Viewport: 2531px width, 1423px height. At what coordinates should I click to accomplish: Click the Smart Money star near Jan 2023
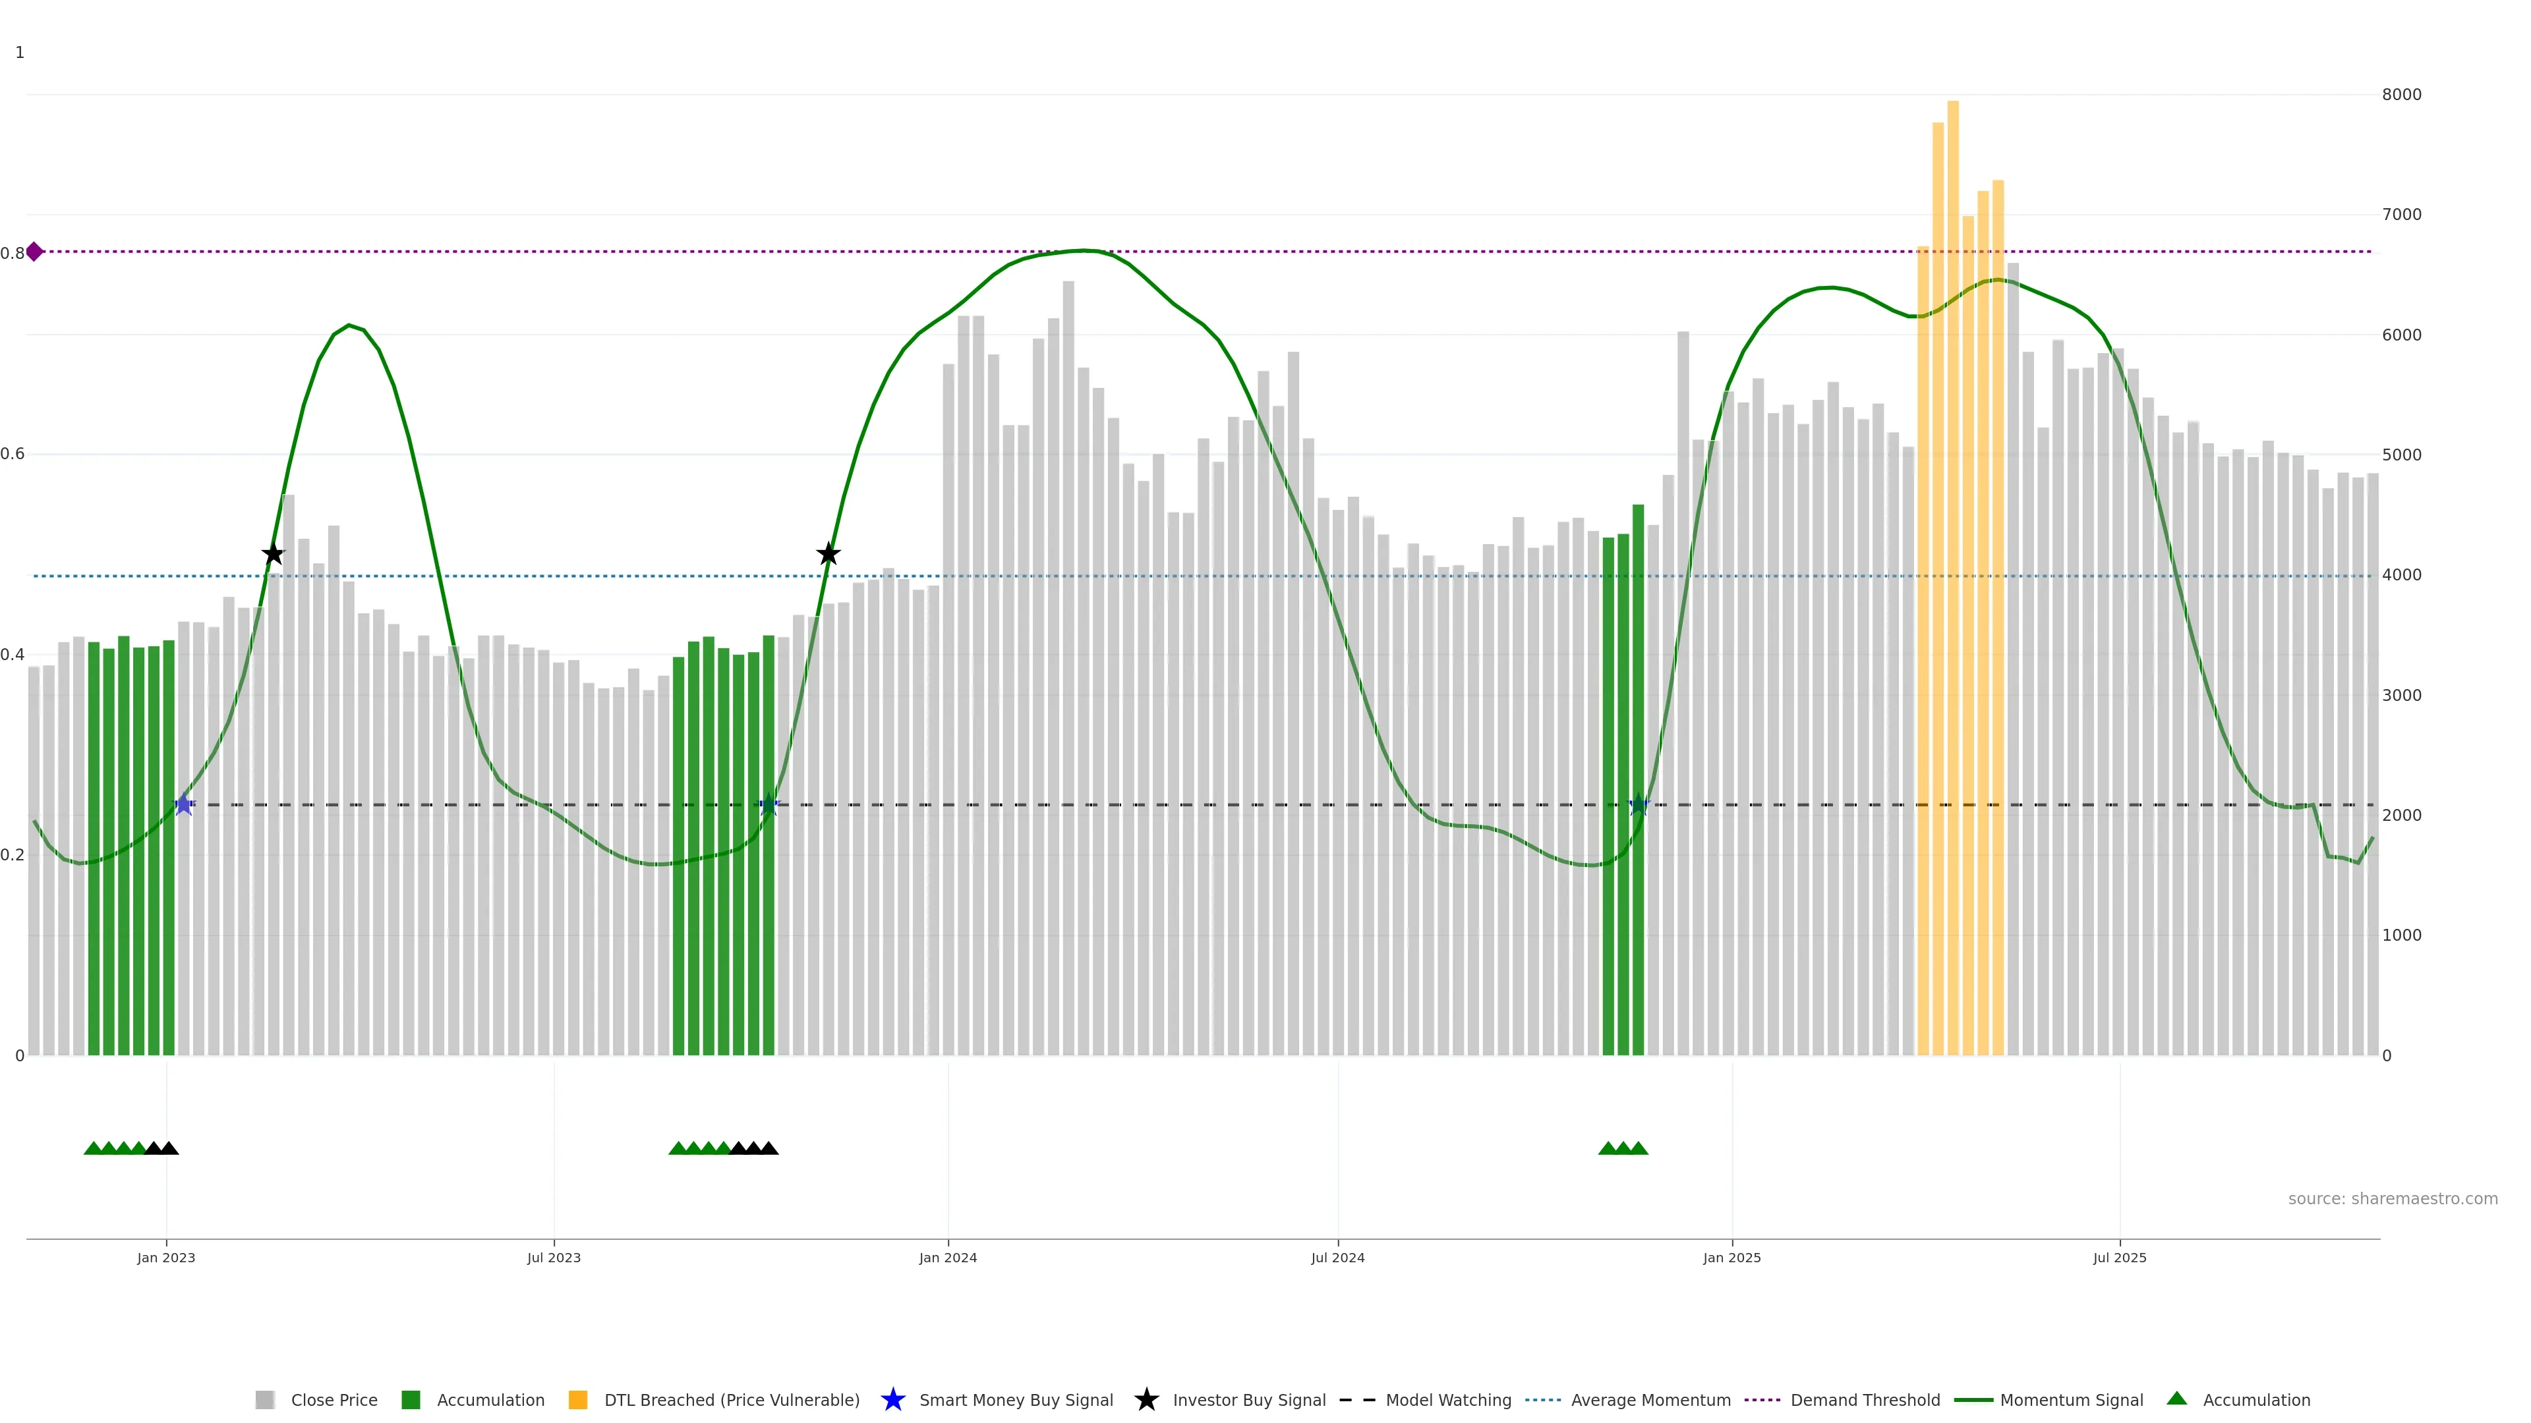[184, 804]
